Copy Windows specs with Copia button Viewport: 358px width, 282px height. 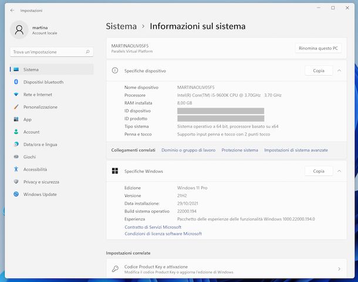pyautogui.click(x=319, y=171)
